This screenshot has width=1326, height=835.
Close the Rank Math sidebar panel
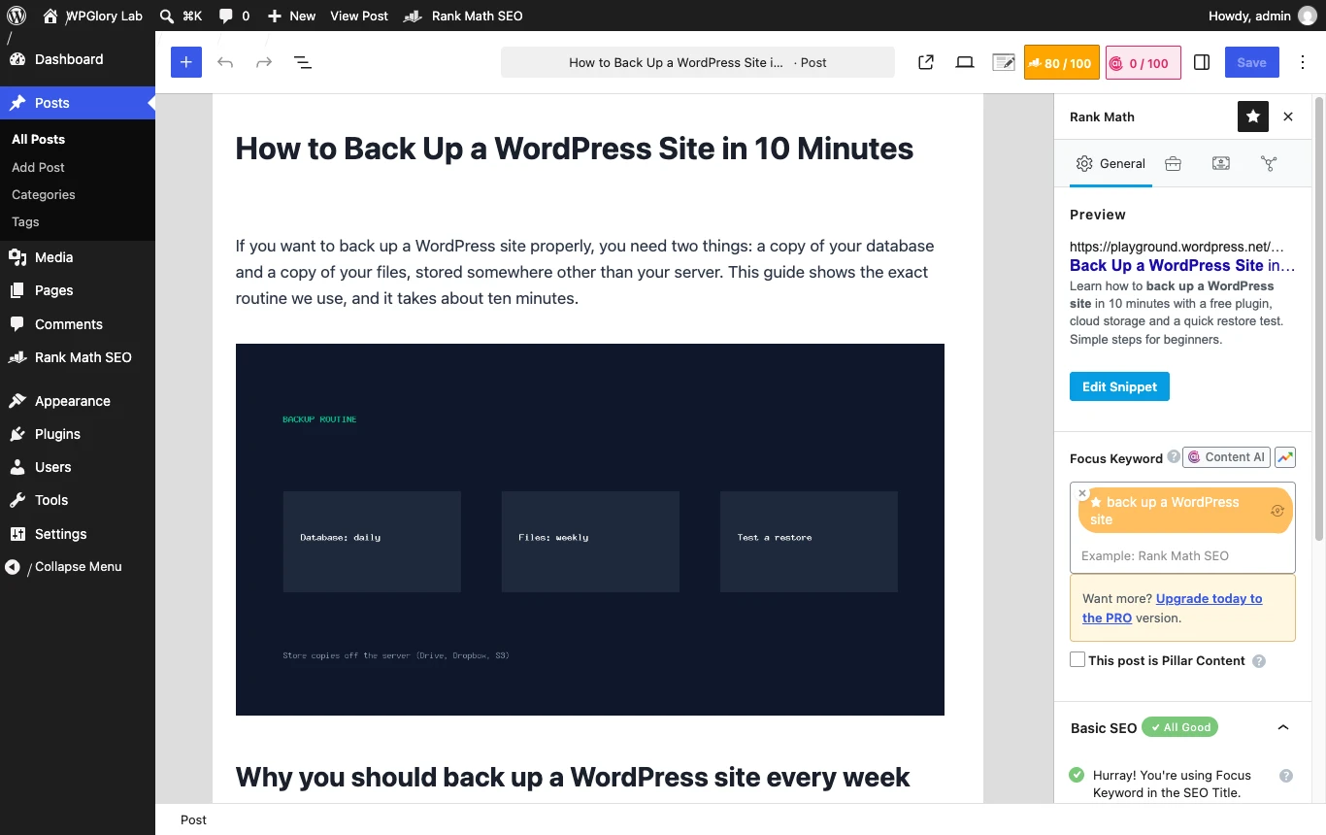[1288, 117]
